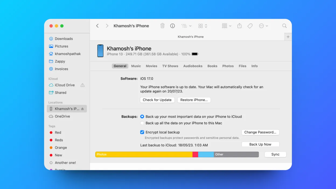Image resolution: width=336 pixels, height=189 pixels.
Task: Click the Share icon in the toolbar
Action: point(239,26)
